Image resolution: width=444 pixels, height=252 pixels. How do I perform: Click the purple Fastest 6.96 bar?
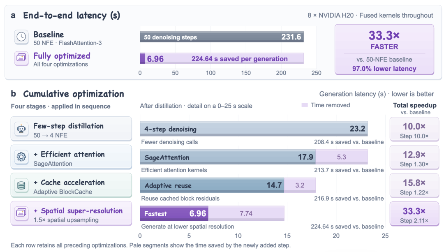(x=174, y=213)
